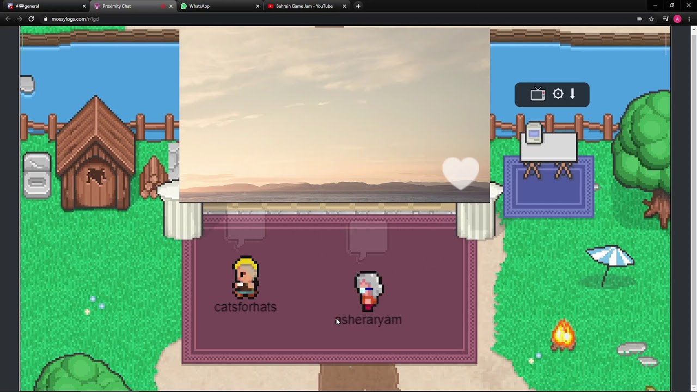
Task: Click the gray trash bin by doghouse
Action: [x=37, y=175]
